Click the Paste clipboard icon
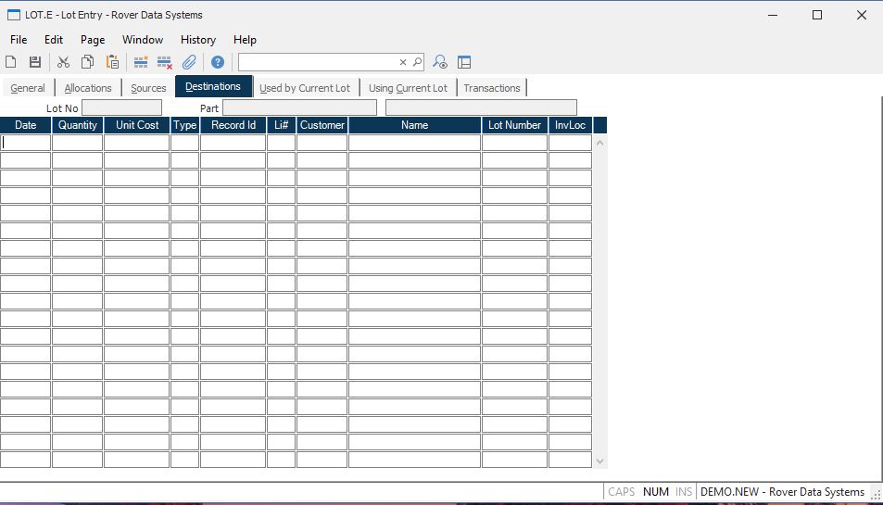 click(112, 62)
